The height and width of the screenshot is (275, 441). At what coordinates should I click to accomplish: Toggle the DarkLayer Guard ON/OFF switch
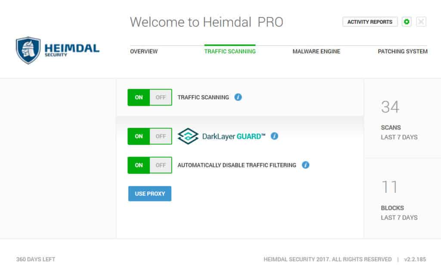coord(150,136)
